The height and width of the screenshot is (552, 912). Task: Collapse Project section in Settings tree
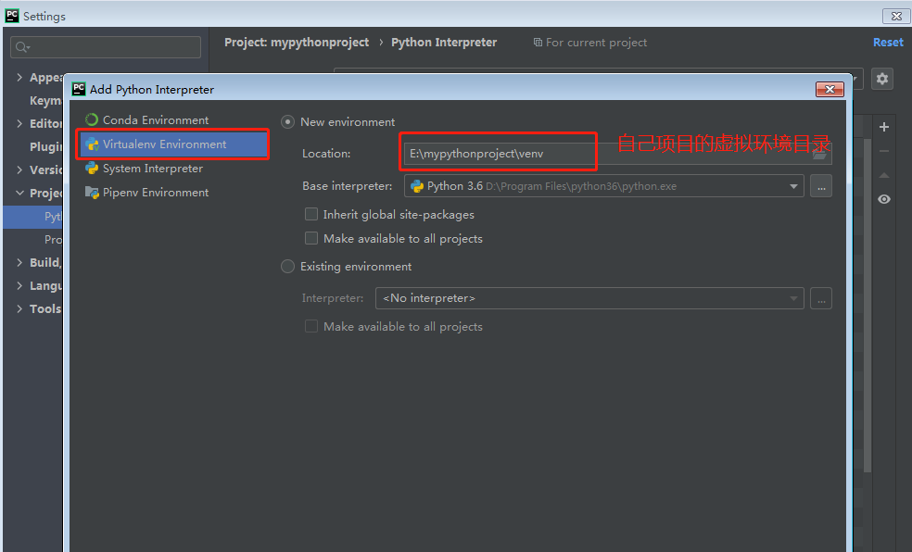19,193
